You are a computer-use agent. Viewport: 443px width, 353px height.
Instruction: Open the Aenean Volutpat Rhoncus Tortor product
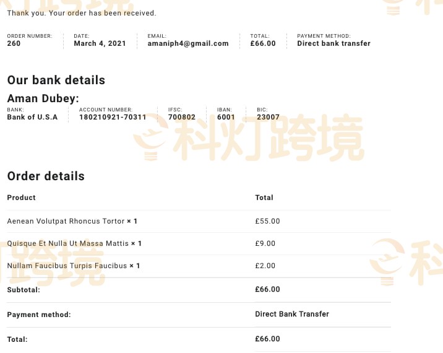pyautogui.click(x=66, y=221)
